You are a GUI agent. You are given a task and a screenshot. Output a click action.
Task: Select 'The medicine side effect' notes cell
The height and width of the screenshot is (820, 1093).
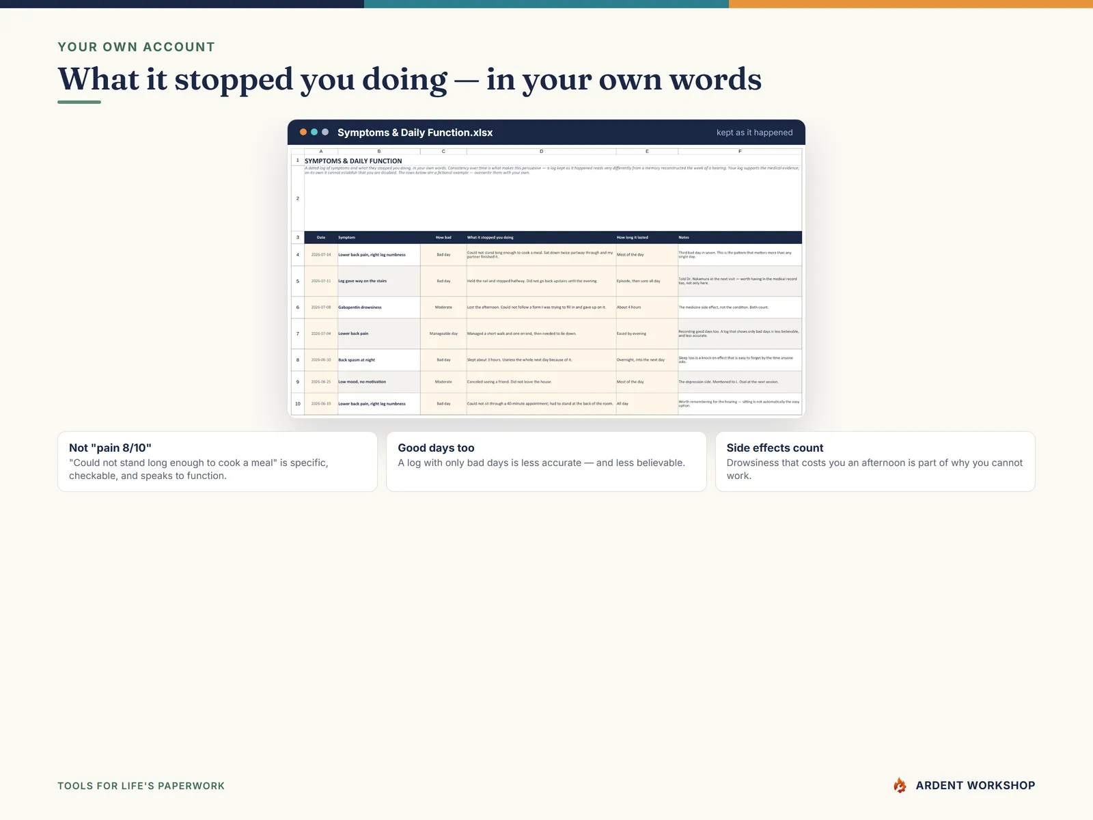pos(740,307)
